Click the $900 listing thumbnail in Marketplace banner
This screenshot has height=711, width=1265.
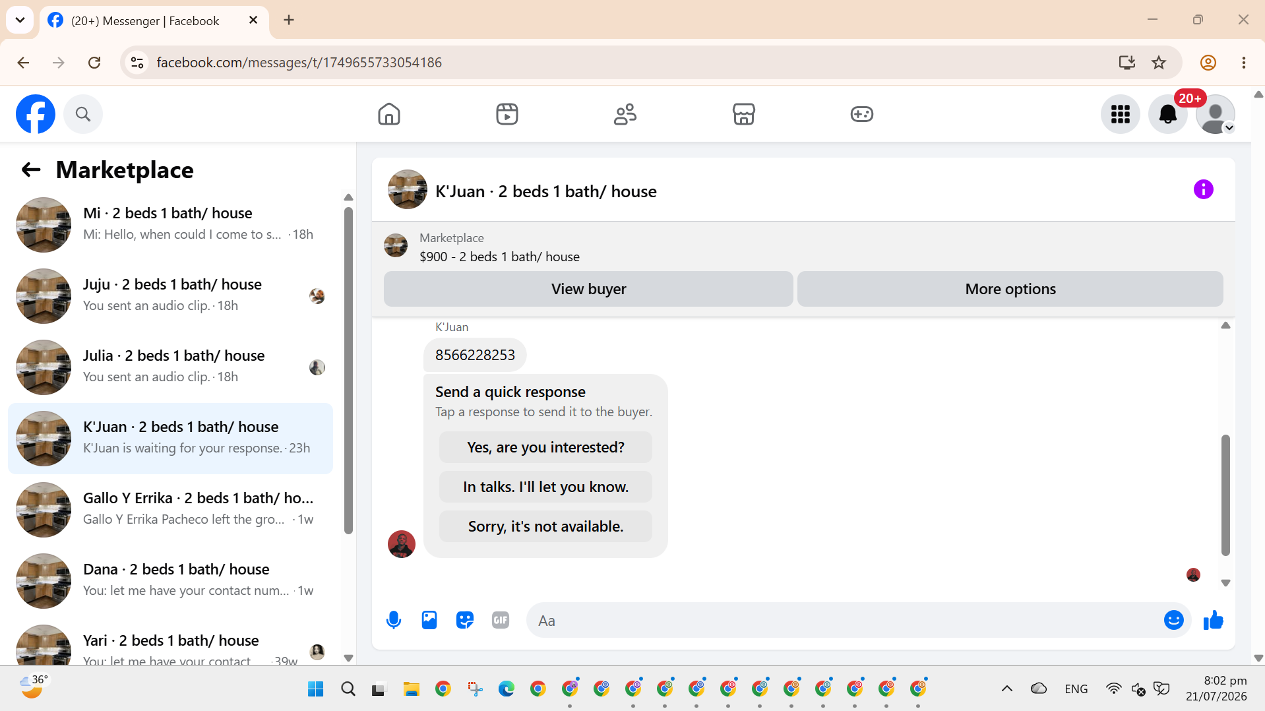(x=396, y=246)
